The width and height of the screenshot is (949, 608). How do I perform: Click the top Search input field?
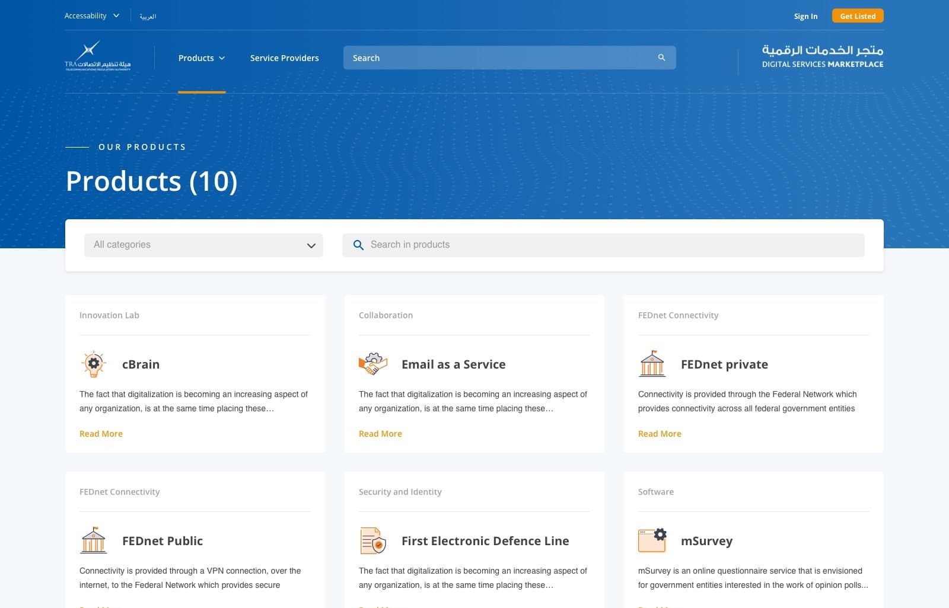tap(509, 57)
